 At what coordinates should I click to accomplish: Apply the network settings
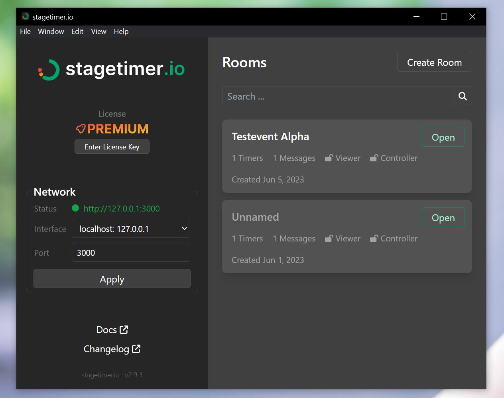(112, 279)
